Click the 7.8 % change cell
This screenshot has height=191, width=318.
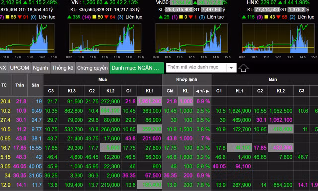203,185
